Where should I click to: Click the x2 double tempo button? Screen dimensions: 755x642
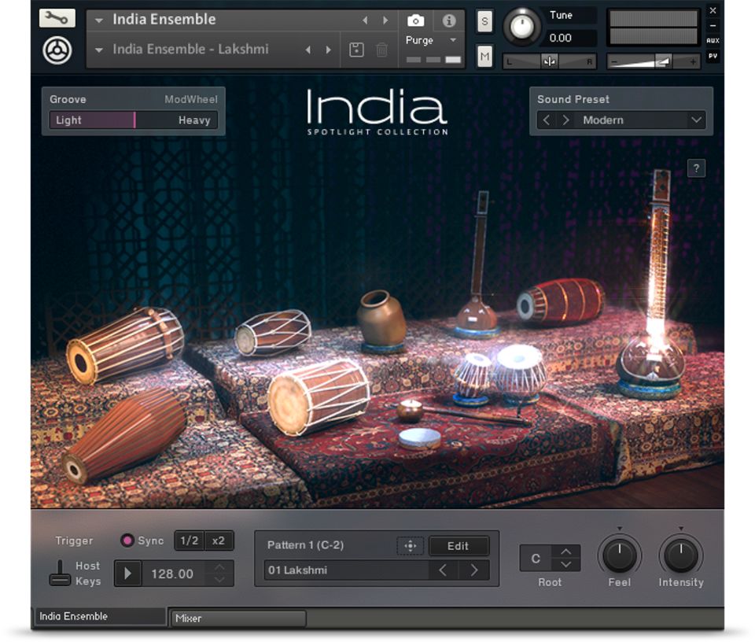click(219, 541)
